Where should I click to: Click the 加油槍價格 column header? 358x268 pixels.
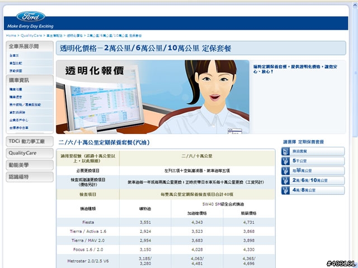coord(197,213)
